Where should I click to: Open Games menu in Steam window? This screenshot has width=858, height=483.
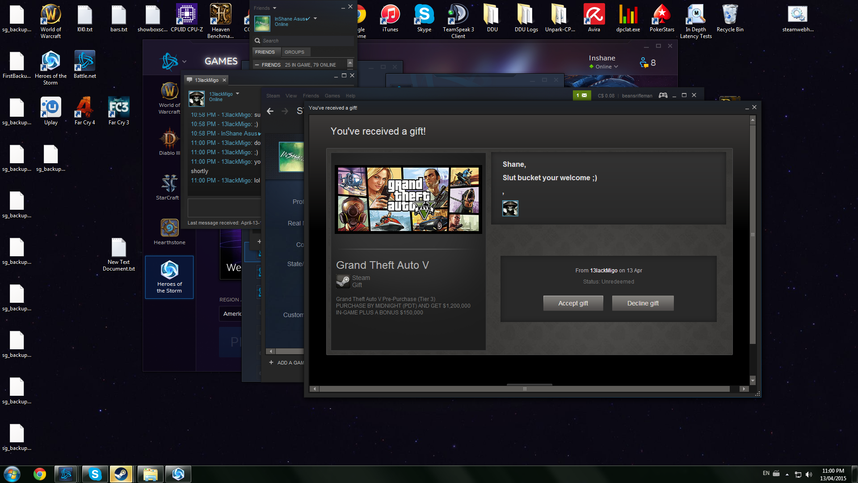(332, 96)
